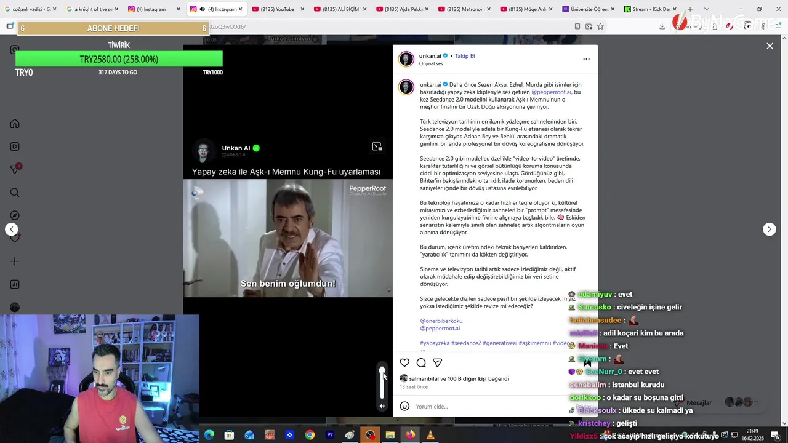Open Microsoft Edge from taskbar
Image resolution: width=788 pixels, height=443 pixels.
click(x=209, y=435)
